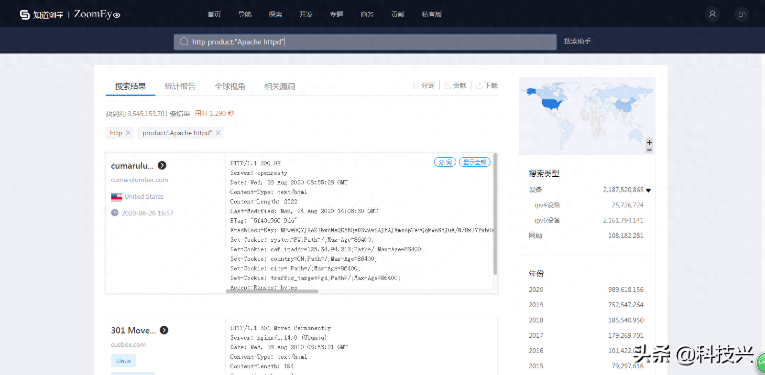Click the 301 Move... result title
Image resolution: width=765 pixels, height=375 pixels.
point(133,331)
